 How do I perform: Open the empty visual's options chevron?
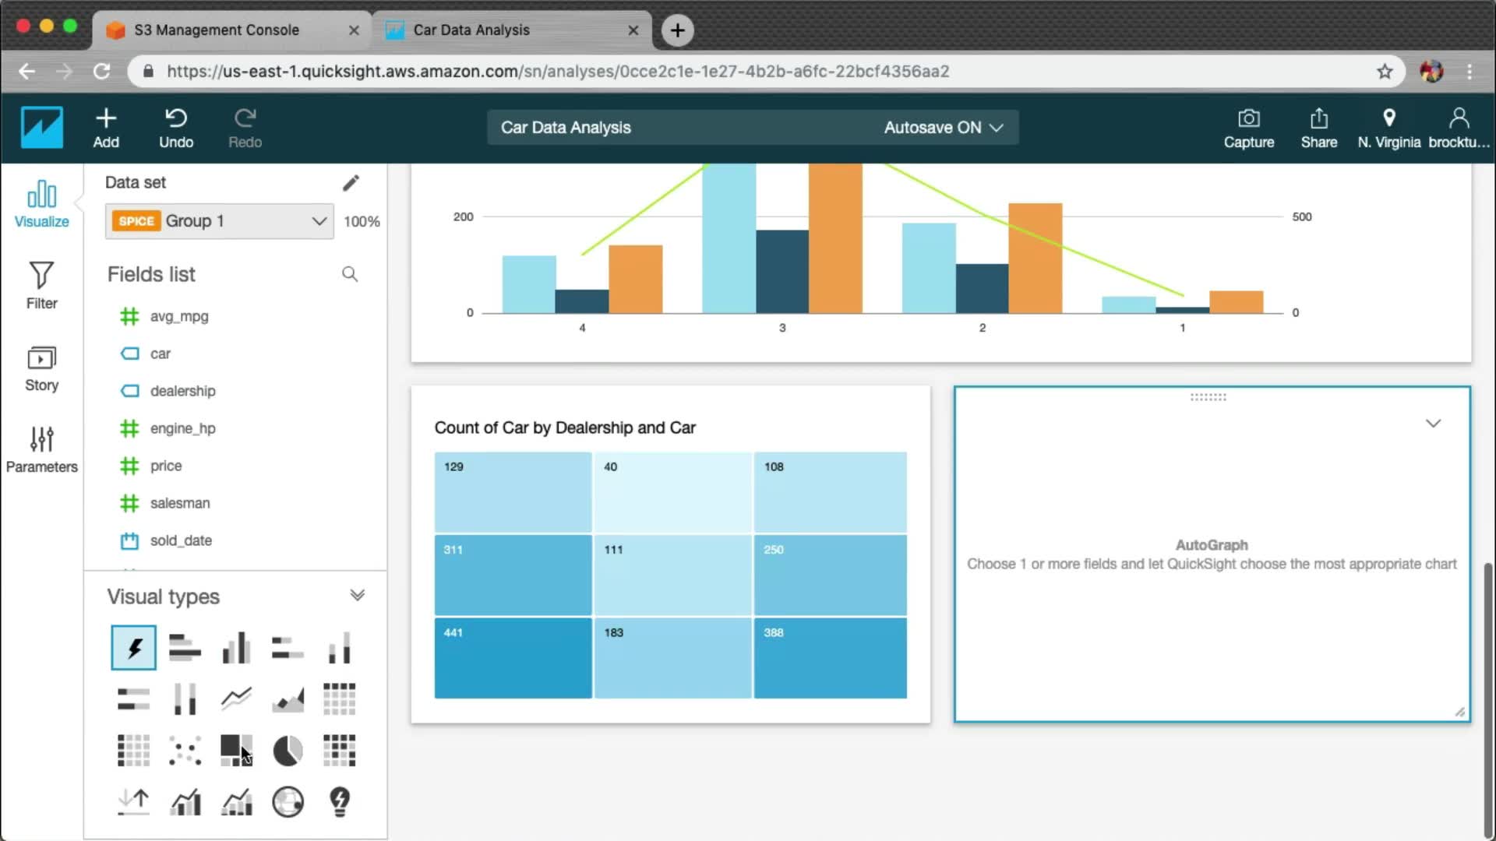1433,424
